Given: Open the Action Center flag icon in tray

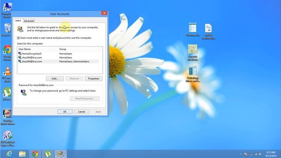Looking at the screenshot, I should click(x=246, y=154).
